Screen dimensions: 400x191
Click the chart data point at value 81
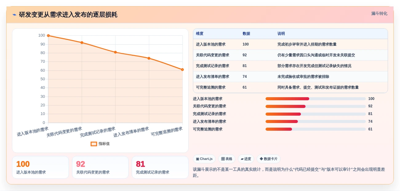(115, 52)
